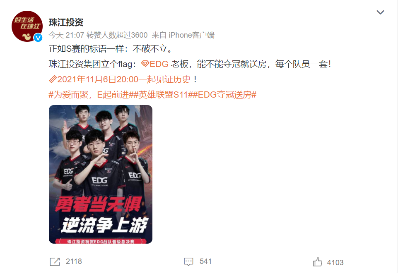Click the post timestamp 今天 21:07

[x=66, y=35]
